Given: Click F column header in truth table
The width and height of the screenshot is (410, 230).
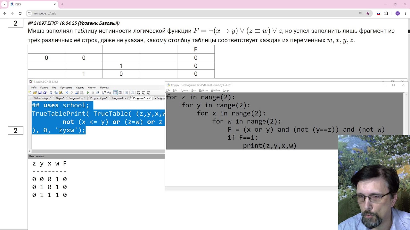Looking at the screenshot, I should [196, 49].
